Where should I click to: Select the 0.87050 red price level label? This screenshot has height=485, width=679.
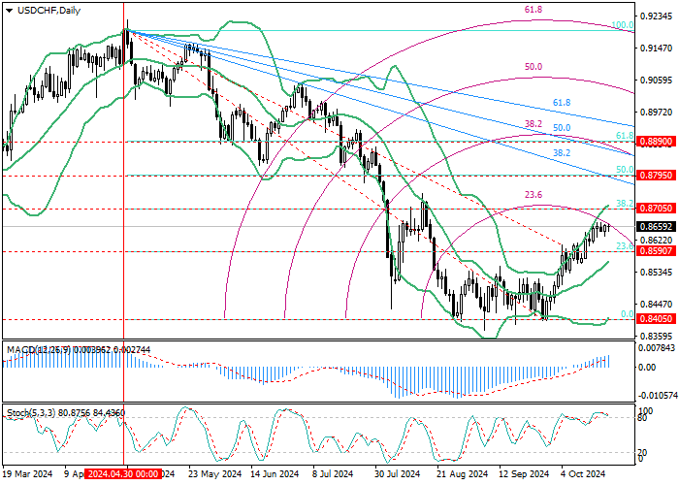coord(656,209)
